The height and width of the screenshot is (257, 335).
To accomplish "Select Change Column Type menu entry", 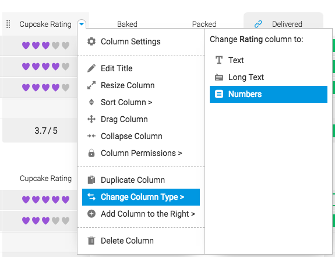I will point(141,197).
